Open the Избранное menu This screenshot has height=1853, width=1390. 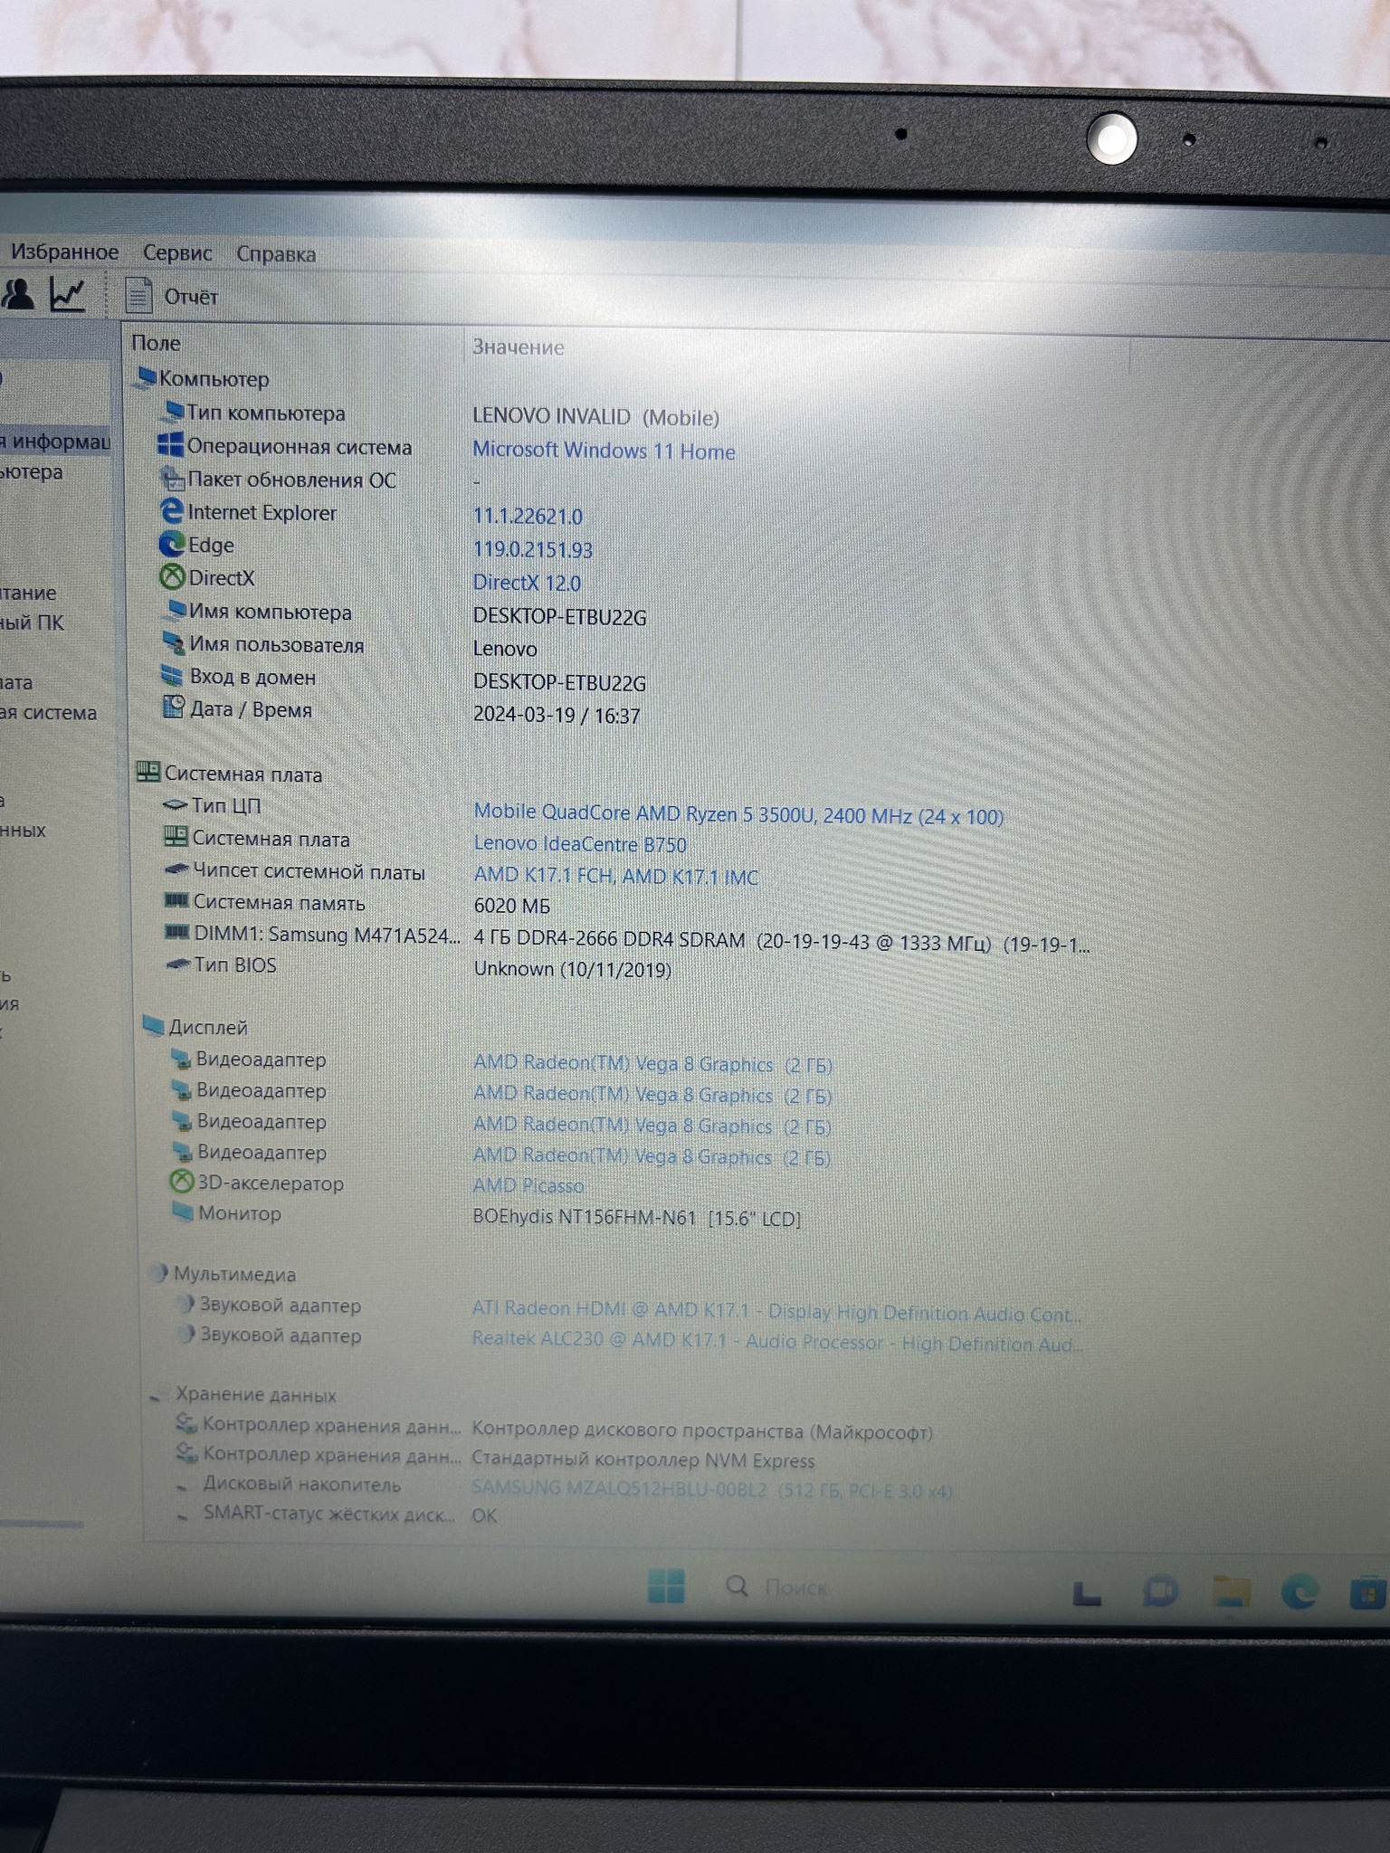click(64, 252)
